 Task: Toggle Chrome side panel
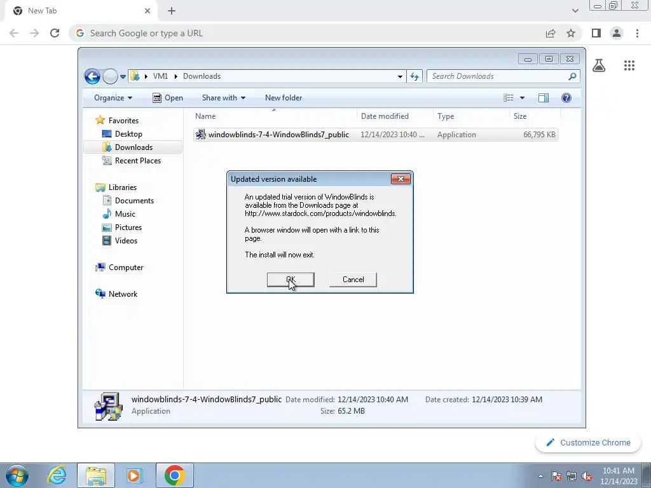pos(596,33)
